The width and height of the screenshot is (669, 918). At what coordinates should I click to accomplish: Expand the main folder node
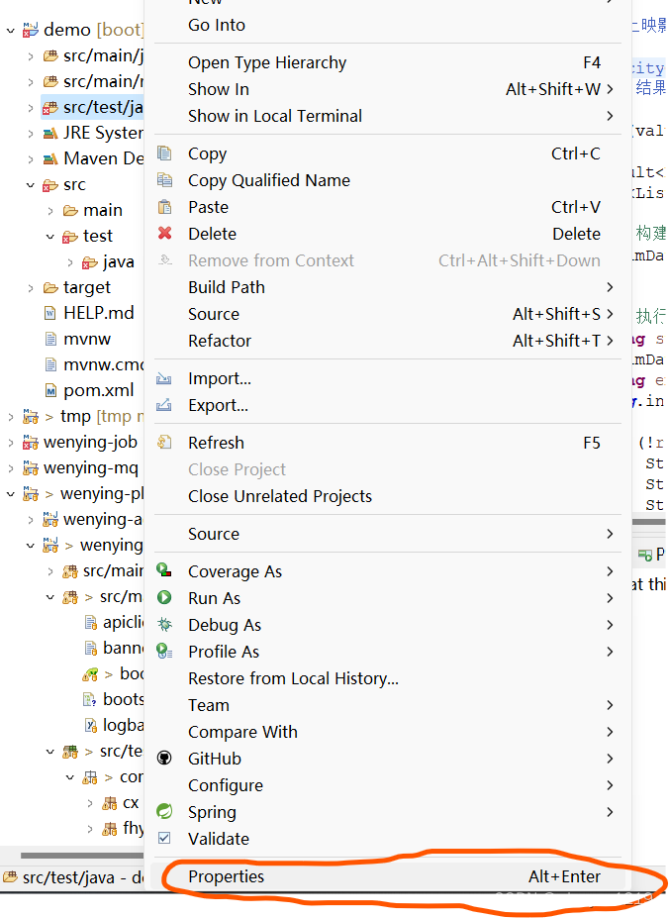(50, 211)
